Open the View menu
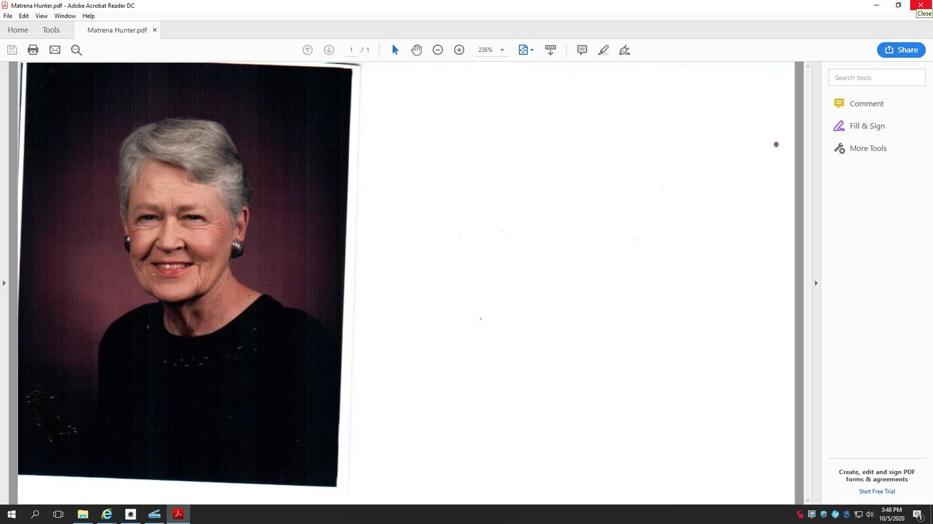Image resolution: width=933 pixels, height=524 pixels. tap(41, 16)
